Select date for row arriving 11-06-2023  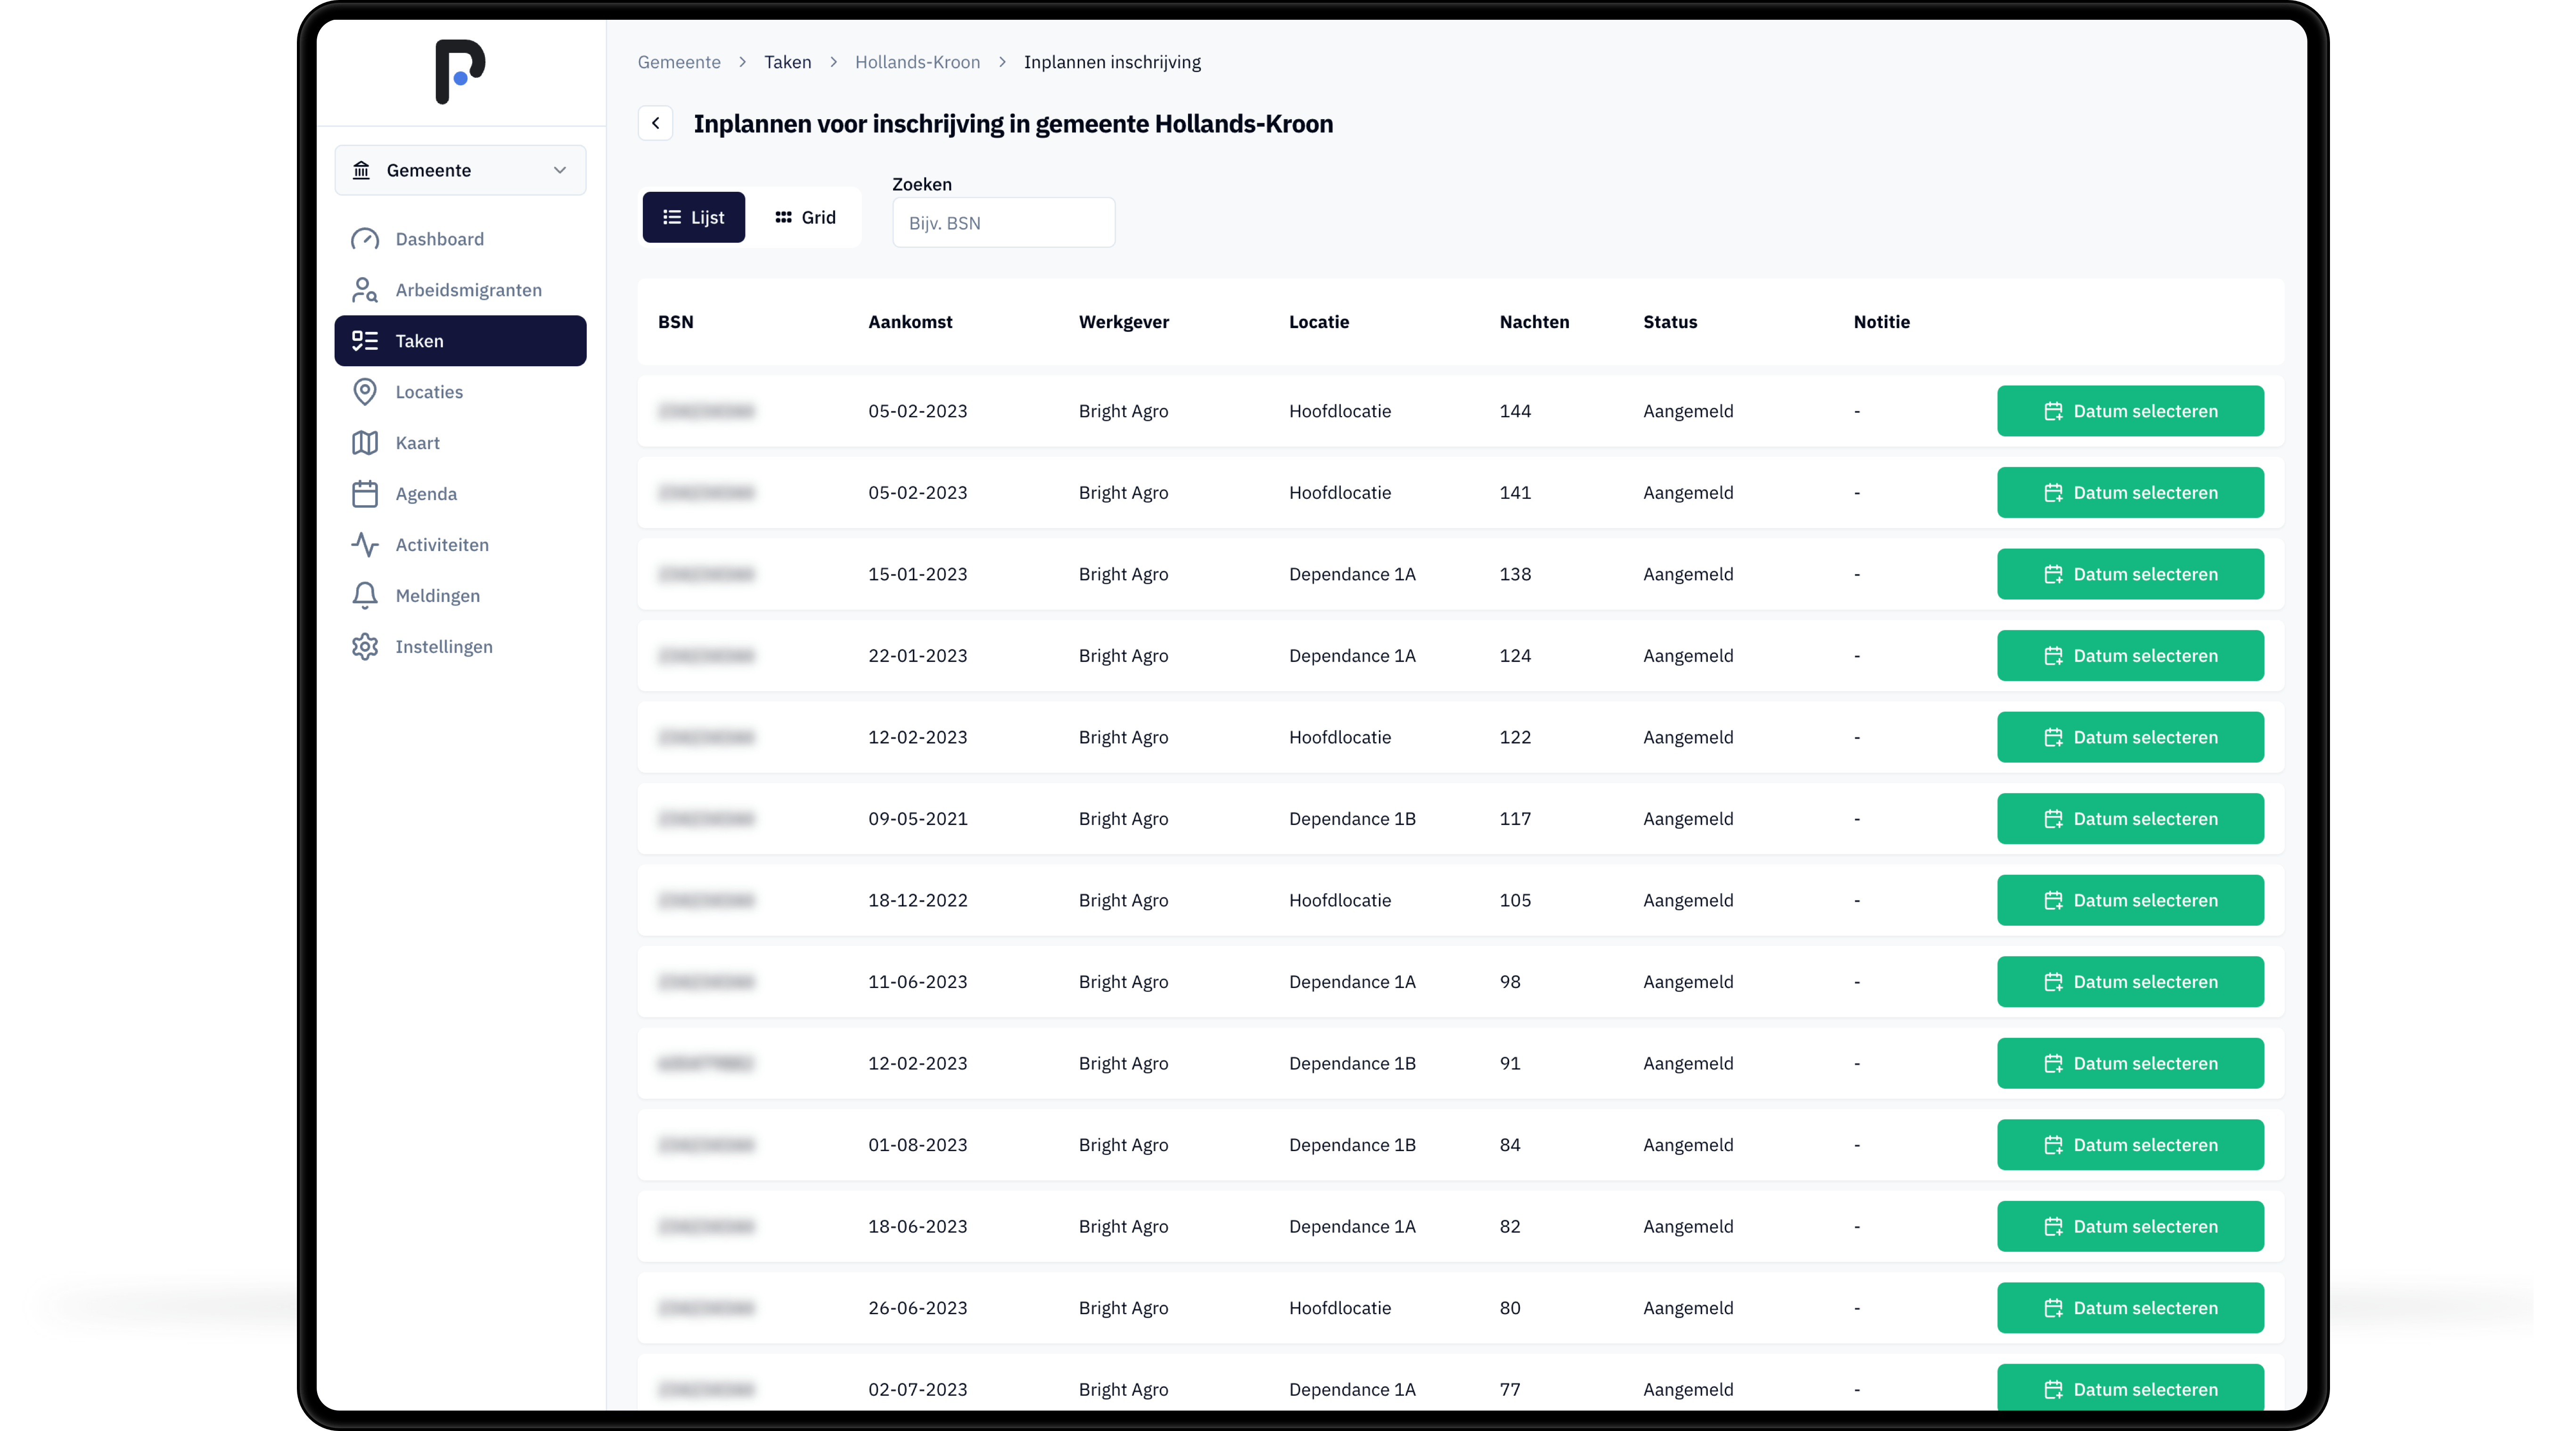[x=2130, y=982]
